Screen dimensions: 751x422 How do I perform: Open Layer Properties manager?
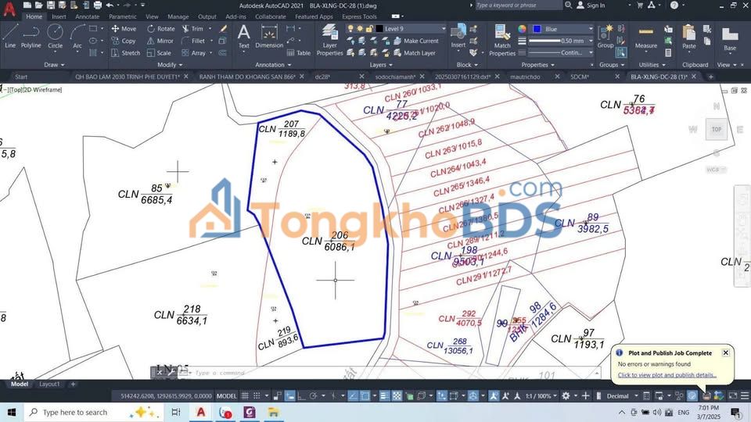coord(329,40)
